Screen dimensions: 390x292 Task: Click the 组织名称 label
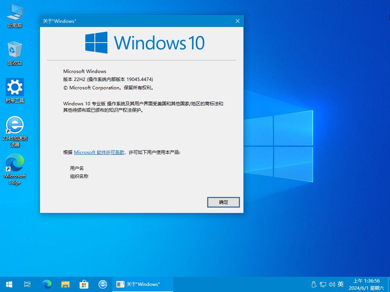point(79,176)
